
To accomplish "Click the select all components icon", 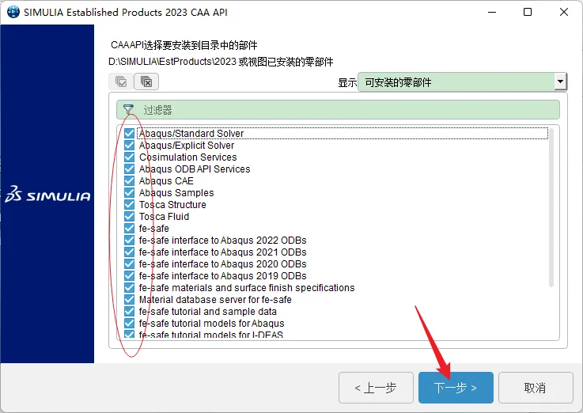I will pos(121,81).
